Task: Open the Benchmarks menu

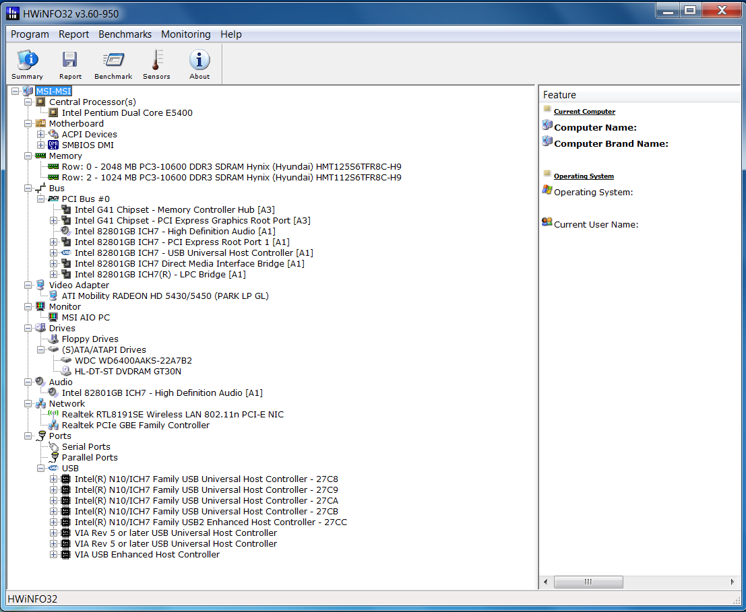Action: [x=125, y=34]
